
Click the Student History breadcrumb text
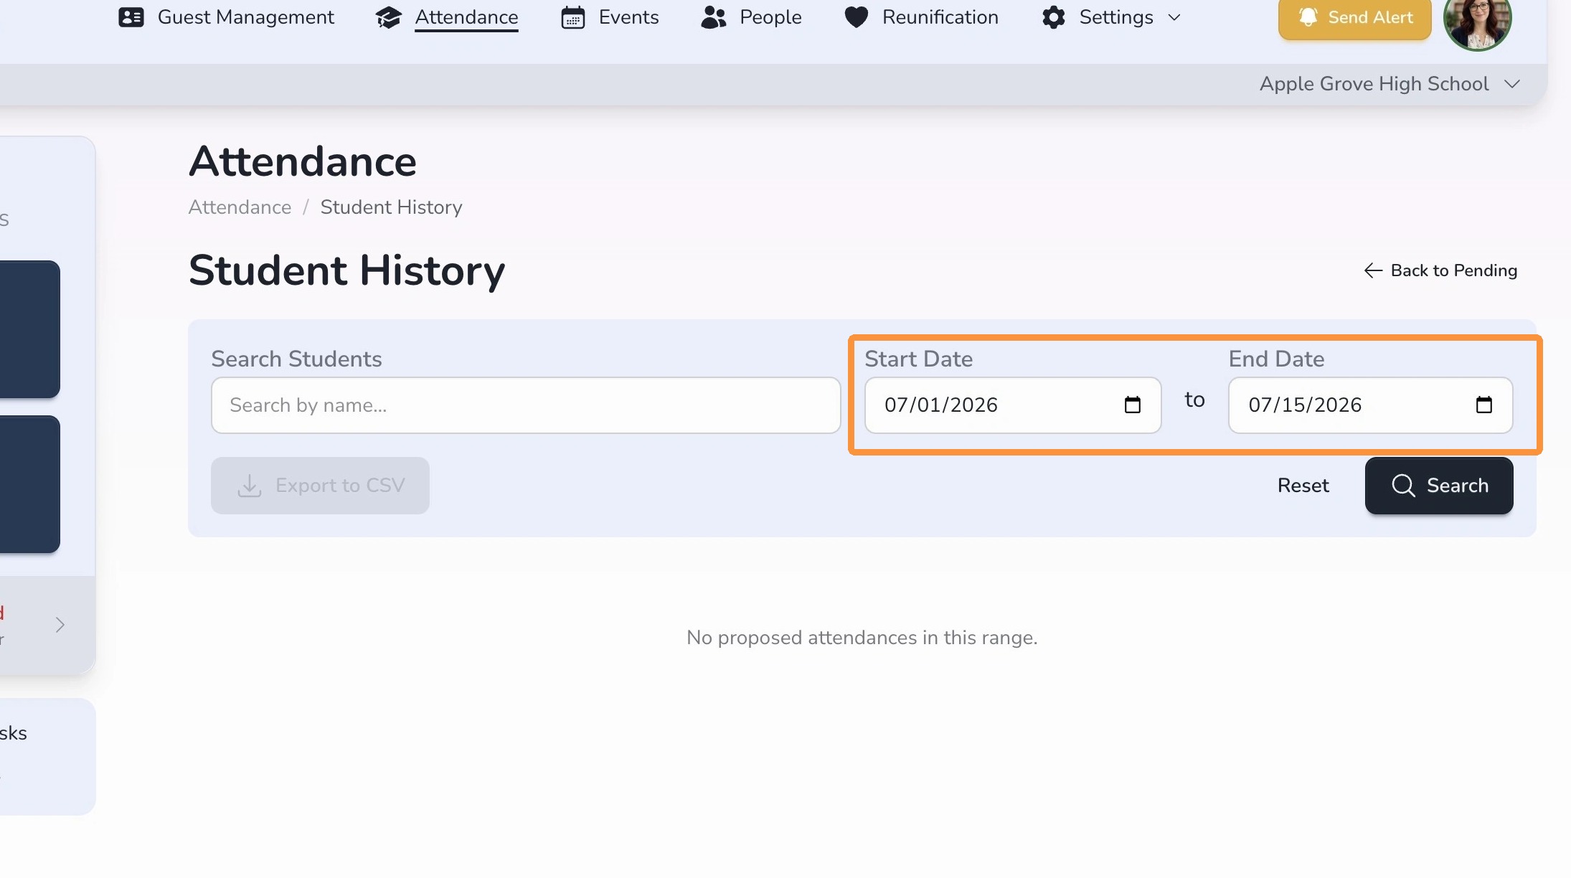point(391,207)
